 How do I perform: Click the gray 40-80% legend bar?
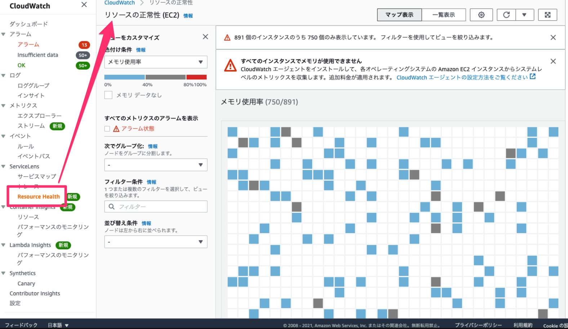click(166, 77)
